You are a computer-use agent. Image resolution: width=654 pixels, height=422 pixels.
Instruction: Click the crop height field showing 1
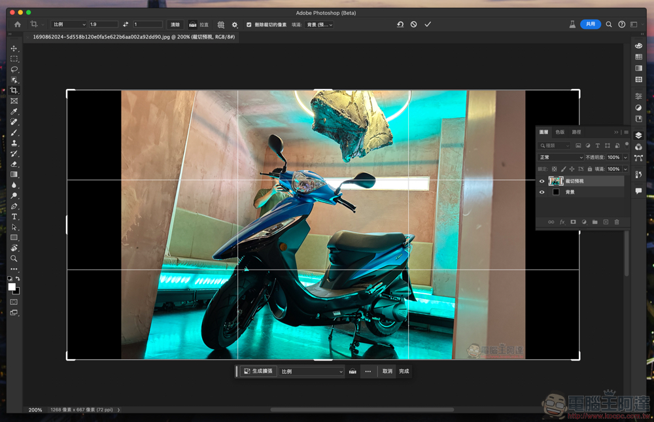[148, 24]
